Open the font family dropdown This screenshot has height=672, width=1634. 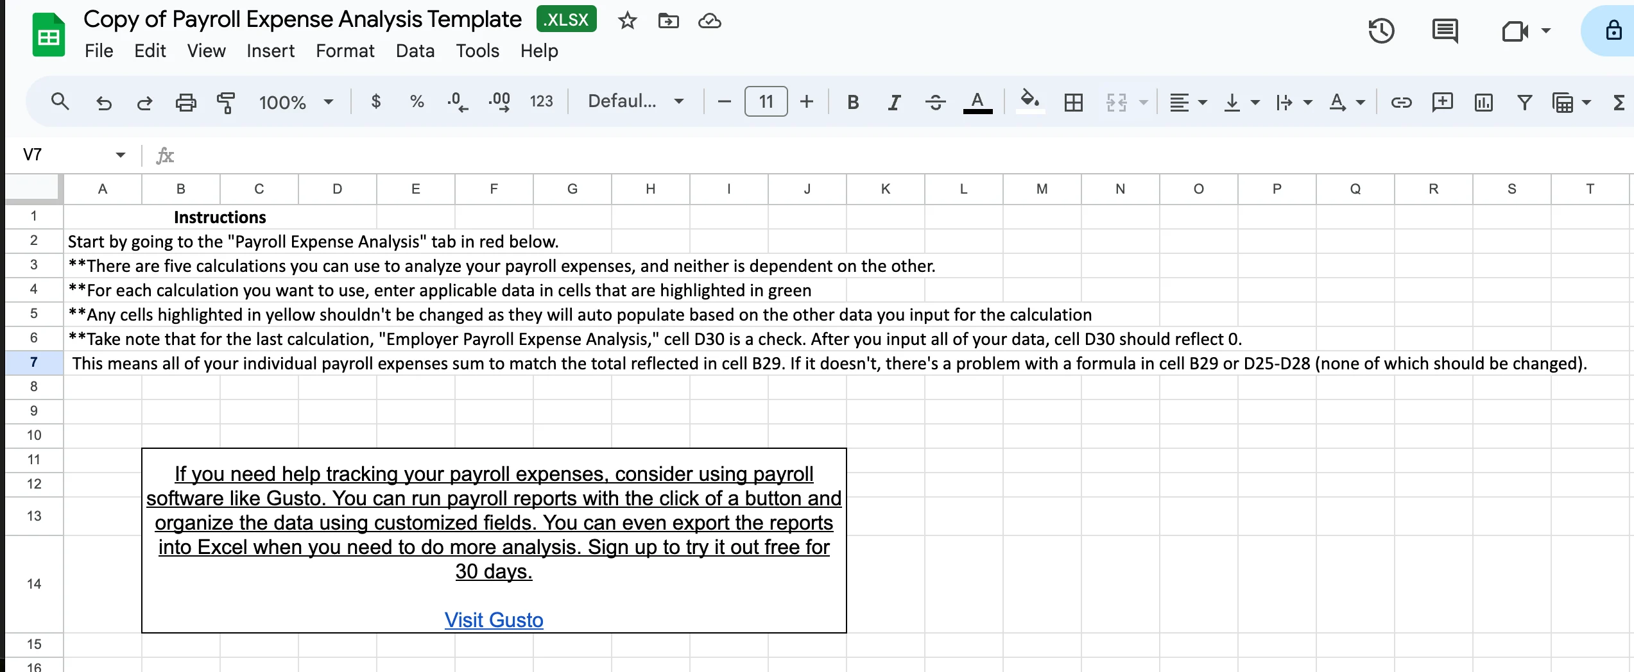(635, 101)
